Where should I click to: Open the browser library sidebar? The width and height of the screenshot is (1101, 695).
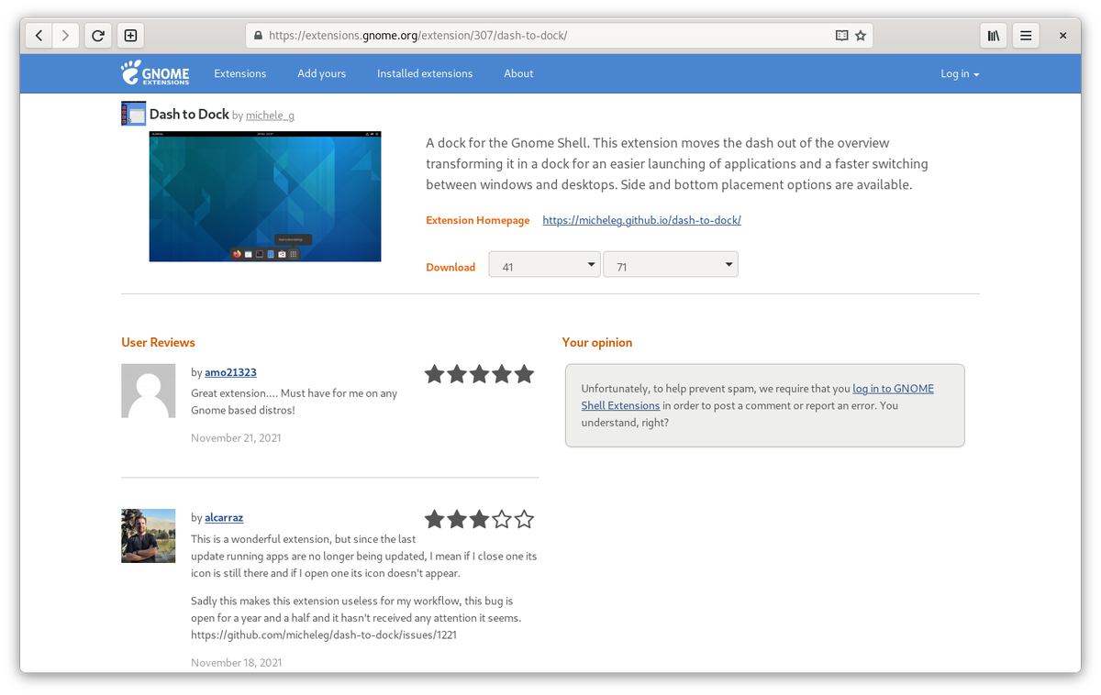[x=993, y=35]
